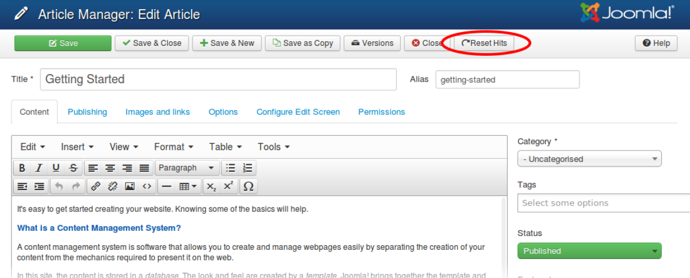
Task: Expand the Category Uncategorised dropdown
Action: pos(589,159)
